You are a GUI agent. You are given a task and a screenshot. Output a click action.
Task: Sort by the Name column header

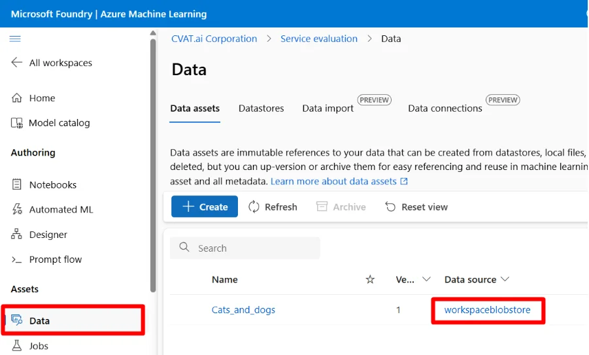pyautogui.click(x=225, y=280)
